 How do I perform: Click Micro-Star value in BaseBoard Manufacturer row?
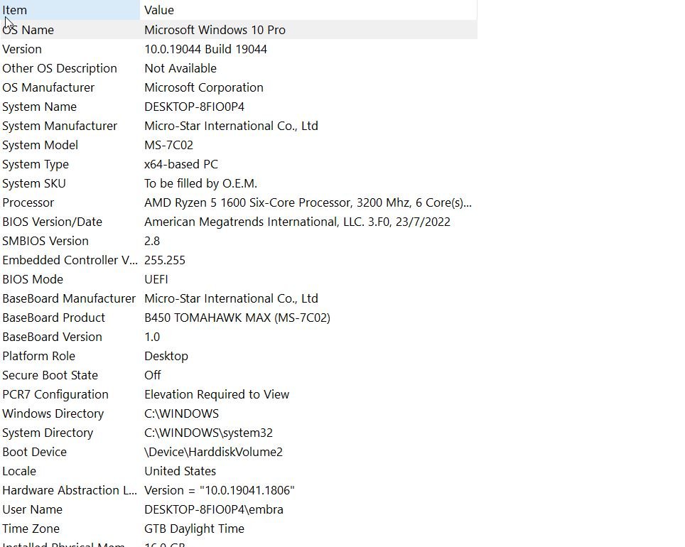tap(231, 299)
